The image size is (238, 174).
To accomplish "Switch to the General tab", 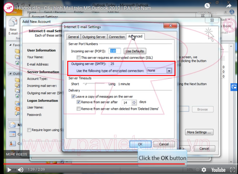I will [73, 37].
